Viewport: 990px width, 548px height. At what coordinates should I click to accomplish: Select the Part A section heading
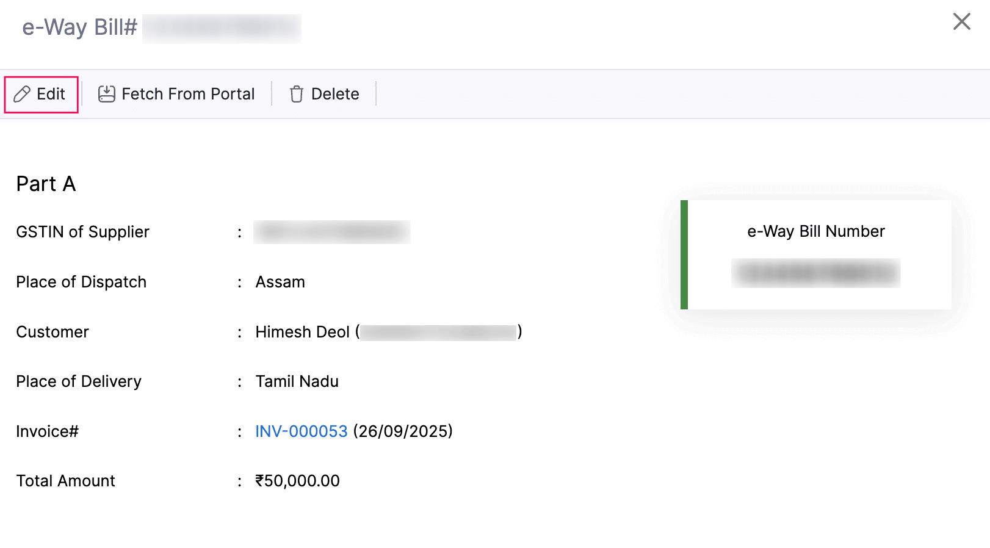(x=45, y=184)
